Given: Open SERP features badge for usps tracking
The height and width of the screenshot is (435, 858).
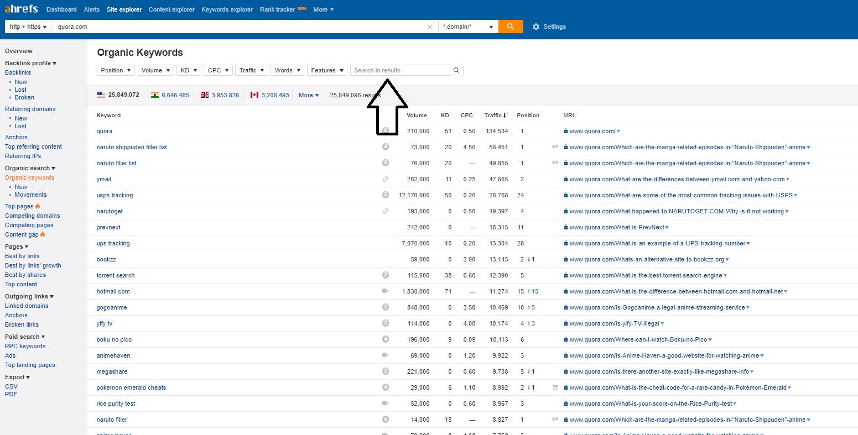Looking at the screenshot, I should tap(386, 195).
